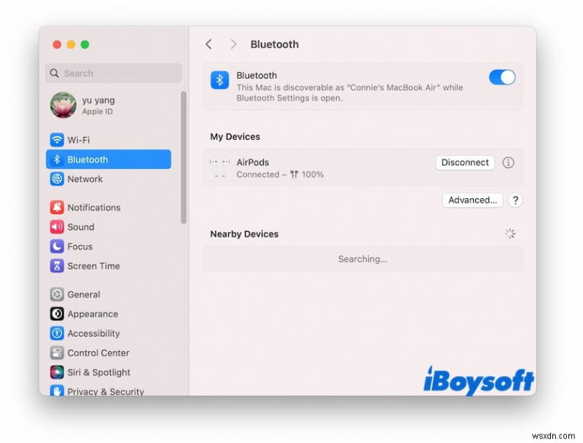Click the 'Searching...' row

pyautogui.click(x=362, y=259)
